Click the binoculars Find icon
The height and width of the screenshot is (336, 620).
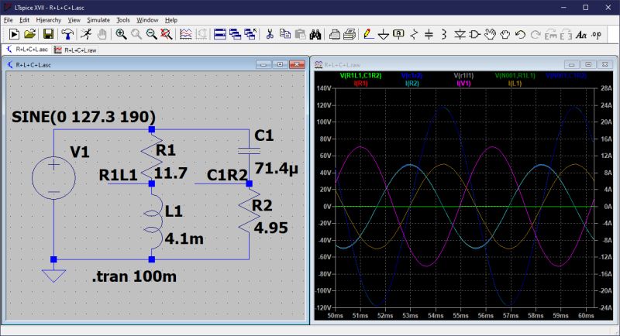point(315,34)
